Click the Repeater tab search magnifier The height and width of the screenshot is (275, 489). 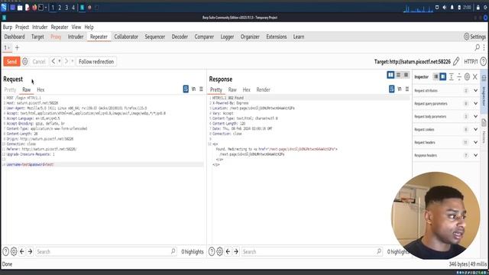click(477, 47)
